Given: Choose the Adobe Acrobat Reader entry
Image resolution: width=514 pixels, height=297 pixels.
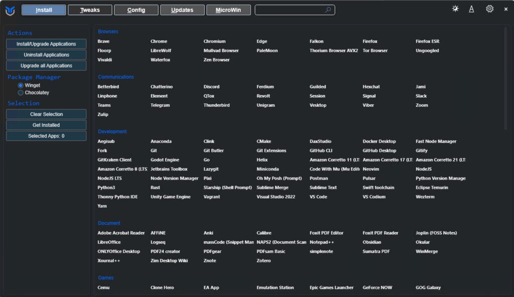Looking at the screenshot, I should (x=121, y=233).
